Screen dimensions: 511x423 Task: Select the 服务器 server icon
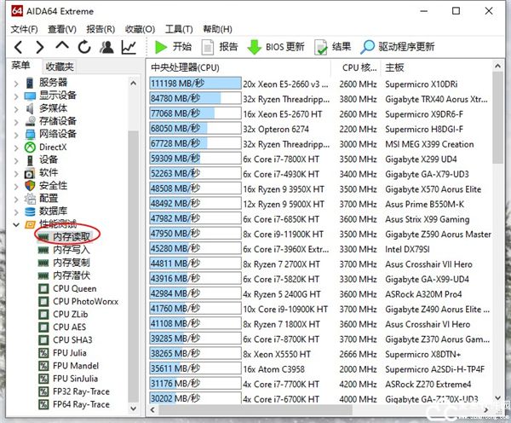(x=30, y=83)
